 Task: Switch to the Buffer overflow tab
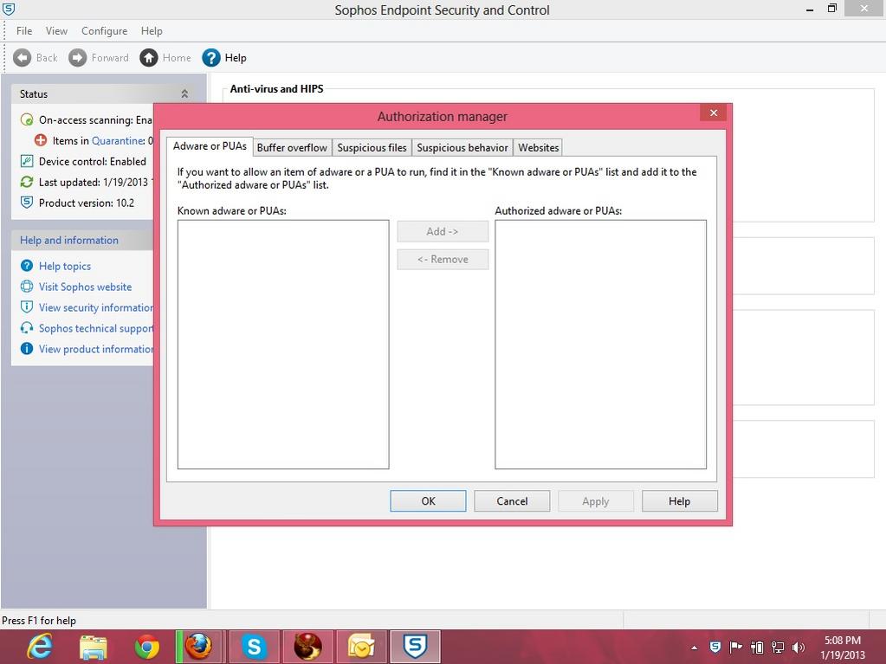tap(292, 147)
